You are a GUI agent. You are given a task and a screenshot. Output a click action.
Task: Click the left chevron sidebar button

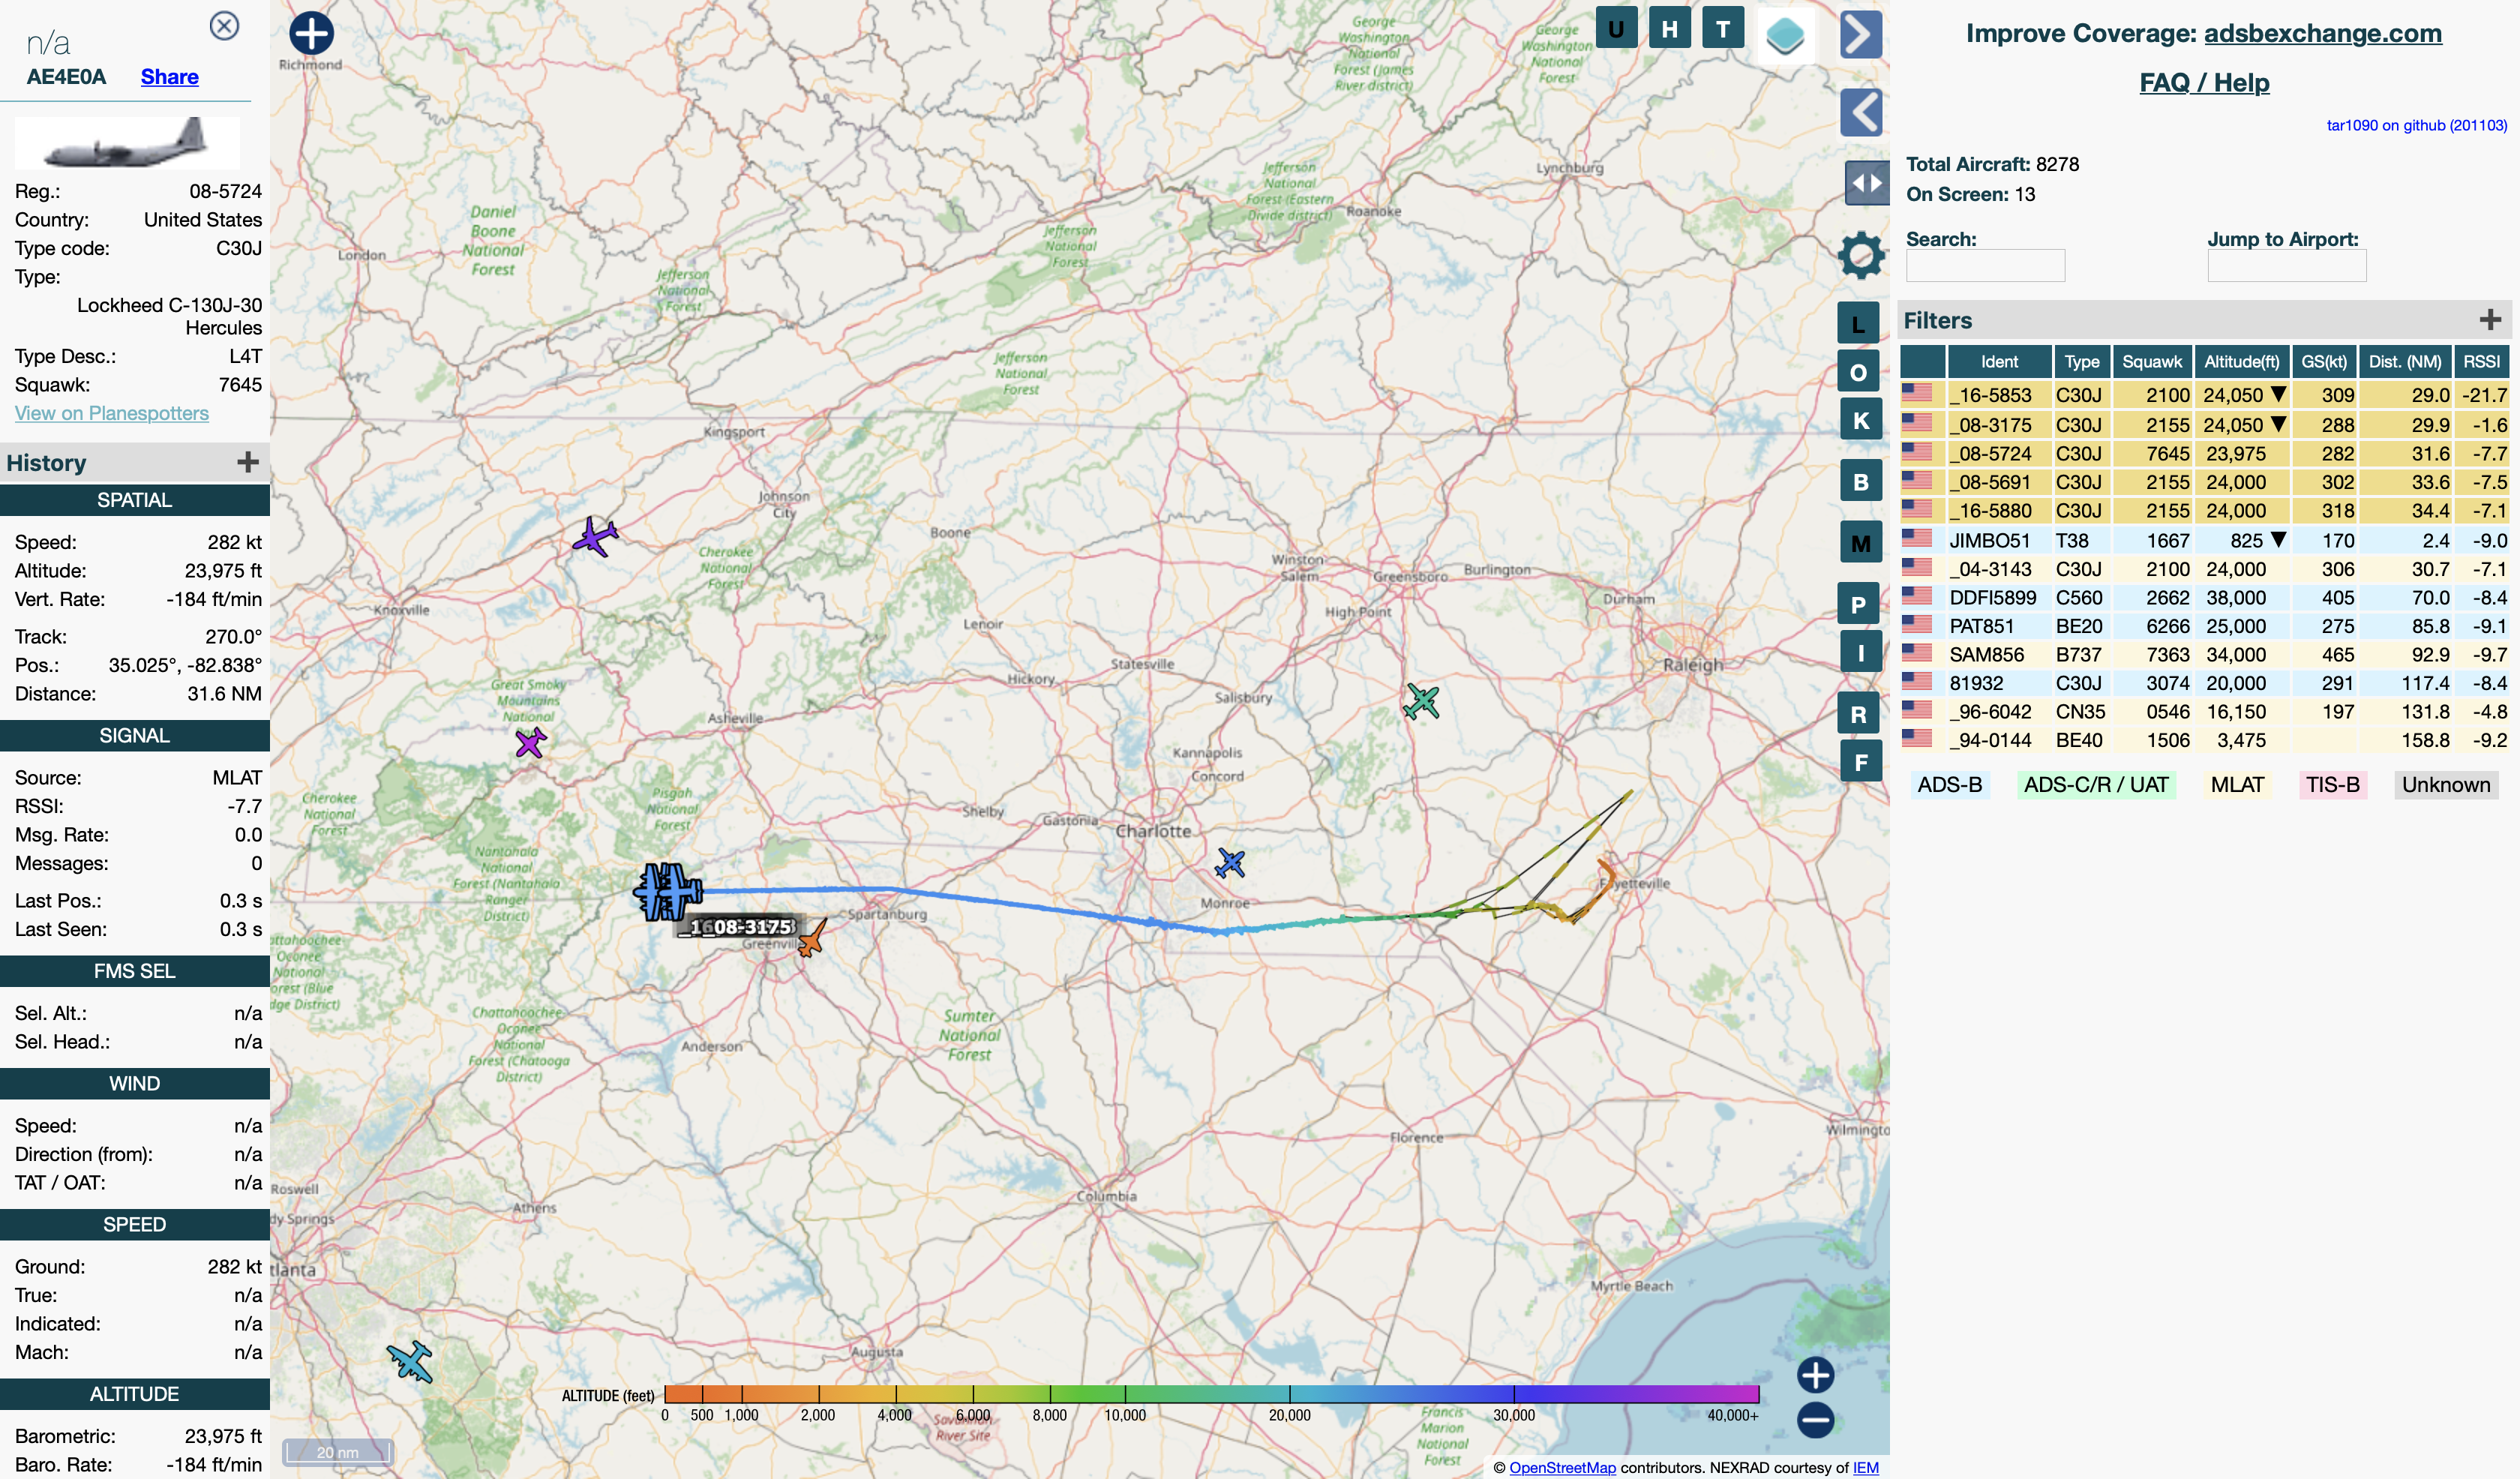(x=1860, y=112)
